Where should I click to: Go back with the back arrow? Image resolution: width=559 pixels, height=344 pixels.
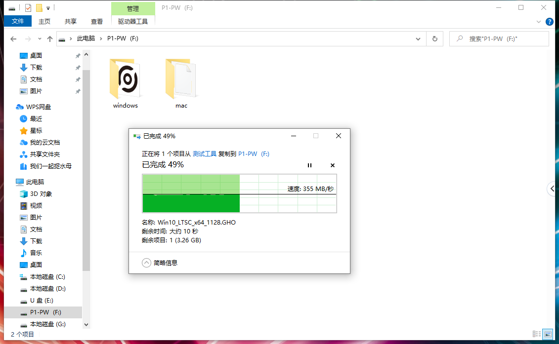pyautogui.click(x=13, y=39)
